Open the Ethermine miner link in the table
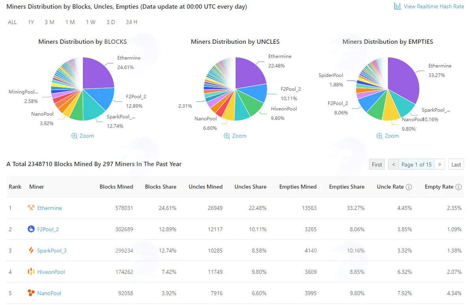Image resolution: width=470 pixels, height=305 pixels. coord(49,208)
